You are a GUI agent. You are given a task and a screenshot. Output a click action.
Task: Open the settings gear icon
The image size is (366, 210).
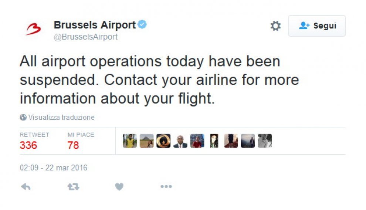click(275, 26)
